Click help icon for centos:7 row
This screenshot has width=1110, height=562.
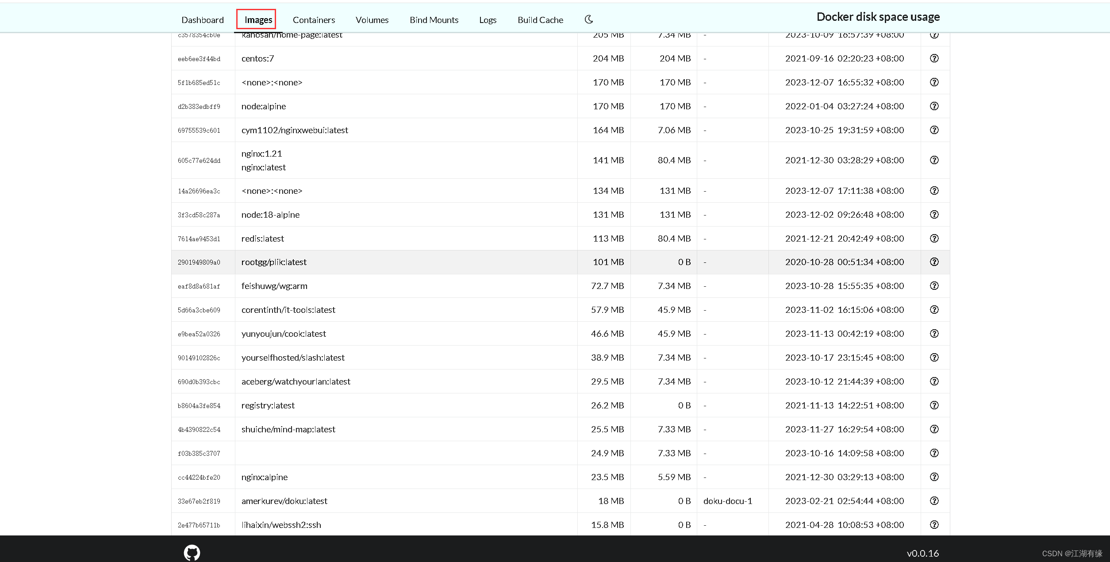(x=934, y=58)
